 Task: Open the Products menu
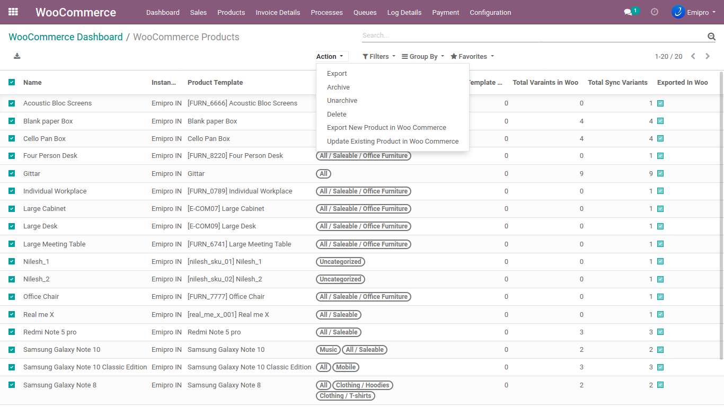click(231, 12)
